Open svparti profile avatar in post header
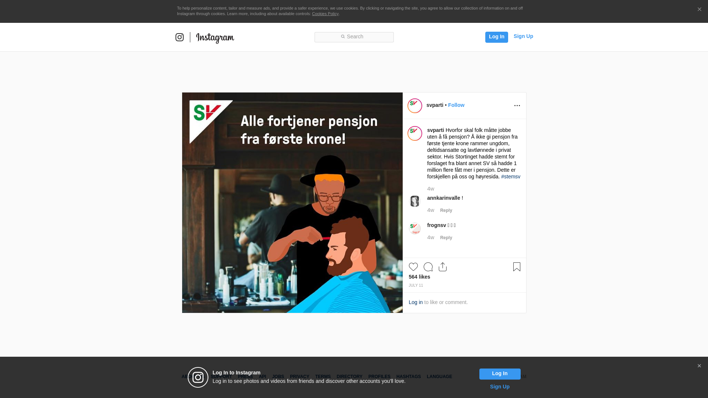The width and height of the screenshot is (708, 398). 415,106
